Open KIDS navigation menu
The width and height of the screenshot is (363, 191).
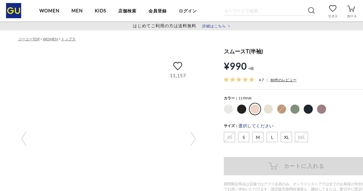coord(100,11)
